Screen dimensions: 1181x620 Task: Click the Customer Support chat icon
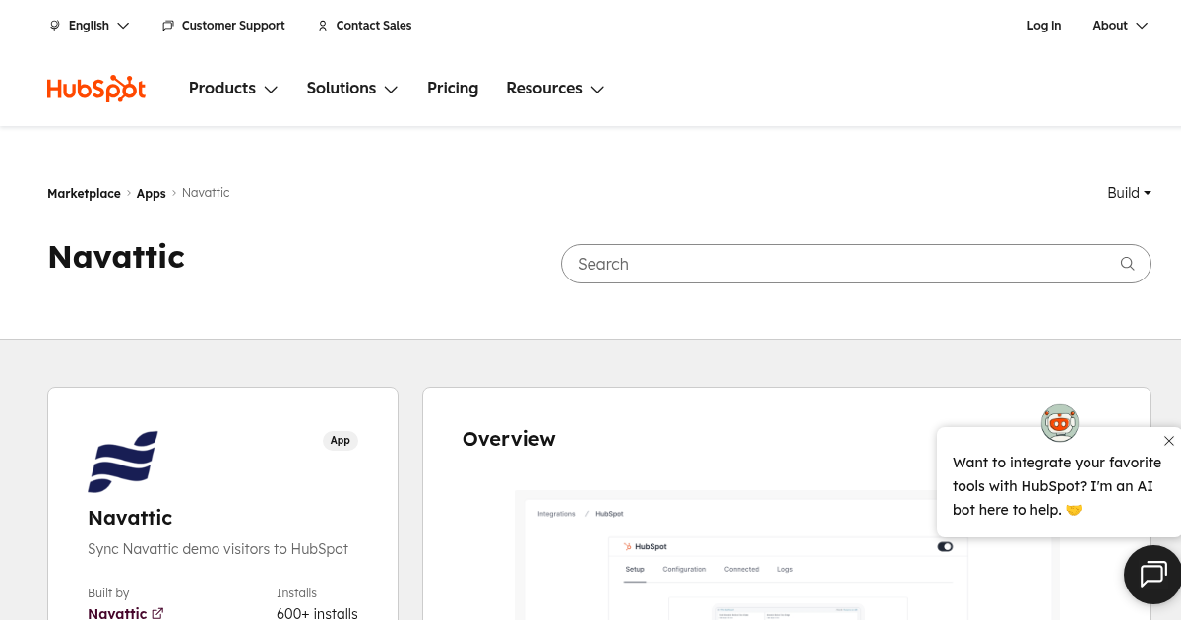(168, 26)
